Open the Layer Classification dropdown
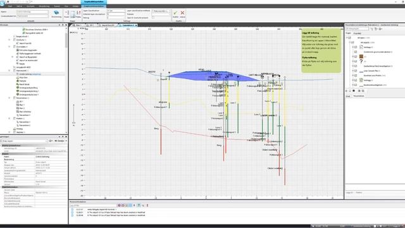This screenshot has width=405, height=228. (x=116, y=11)
